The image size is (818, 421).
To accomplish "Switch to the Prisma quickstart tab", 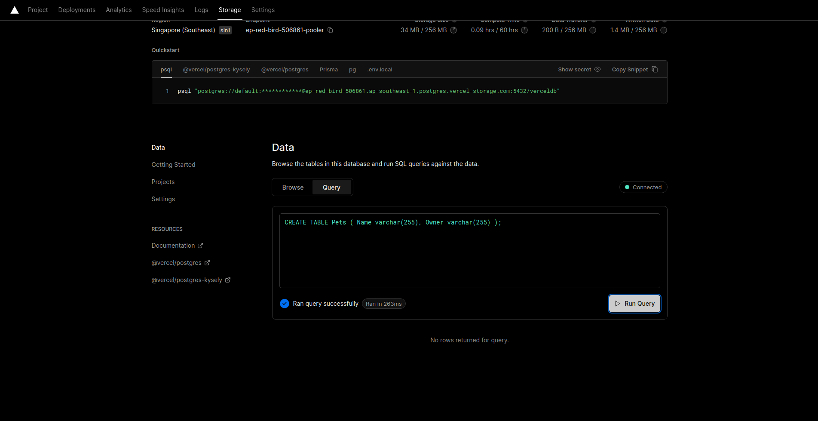I will (x=329, y=70).
